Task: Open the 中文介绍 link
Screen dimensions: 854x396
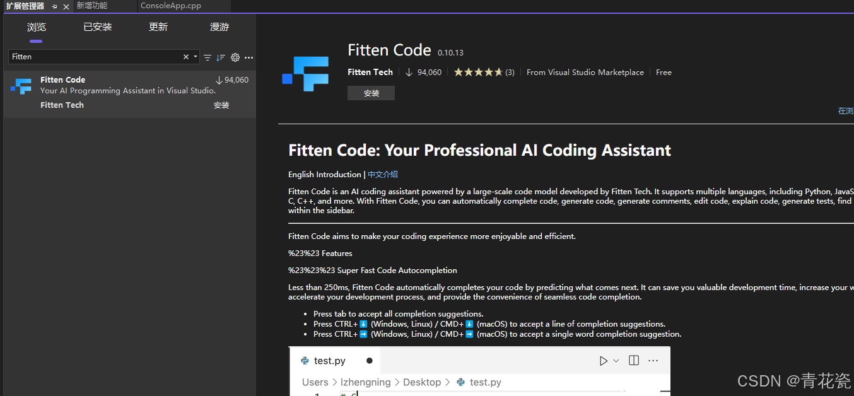Action: pos(382,174)
